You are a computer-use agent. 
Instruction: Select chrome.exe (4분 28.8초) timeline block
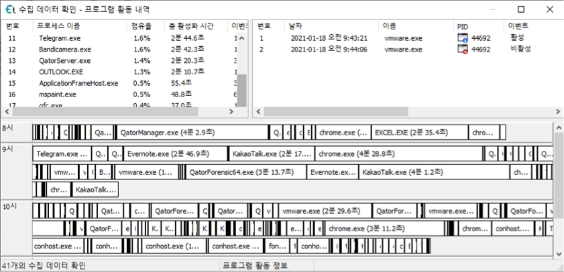pyautogui.click(x=398, y=154)
